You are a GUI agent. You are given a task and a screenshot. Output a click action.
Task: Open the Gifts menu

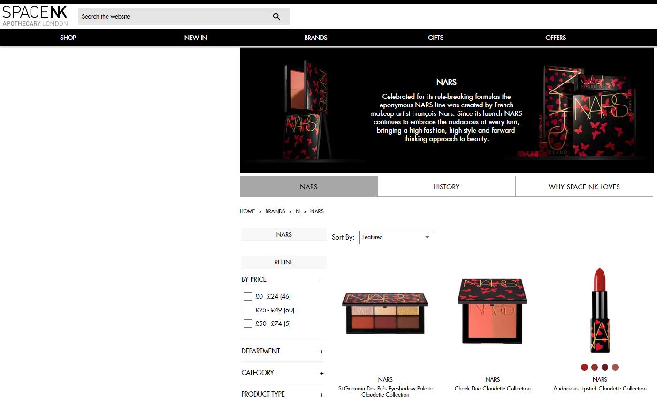(435, 38)
